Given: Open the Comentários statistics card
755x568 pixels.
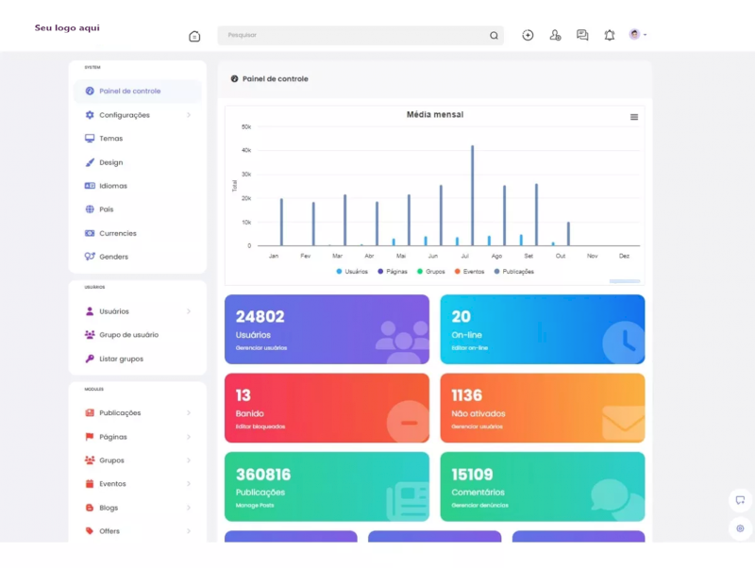Looking at the screenshot, I should point(542,486).
